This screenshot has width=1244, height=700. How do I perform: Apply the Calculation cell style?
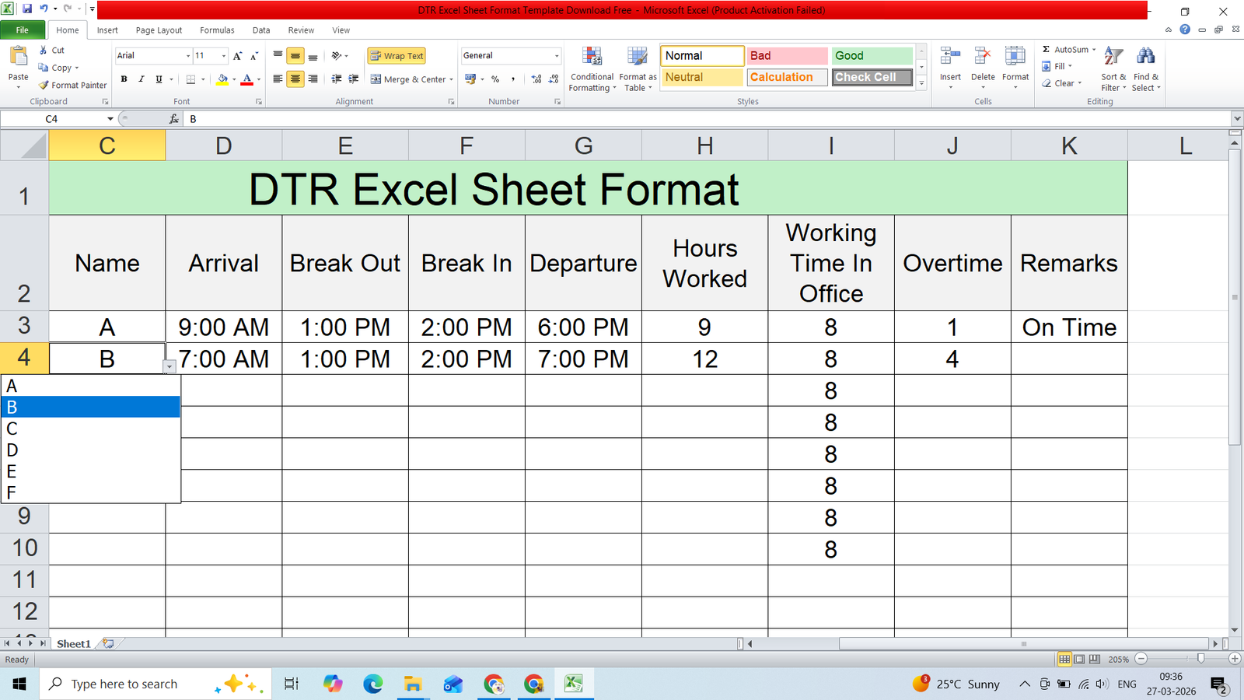pyautogui.click(x=787, y=77)
